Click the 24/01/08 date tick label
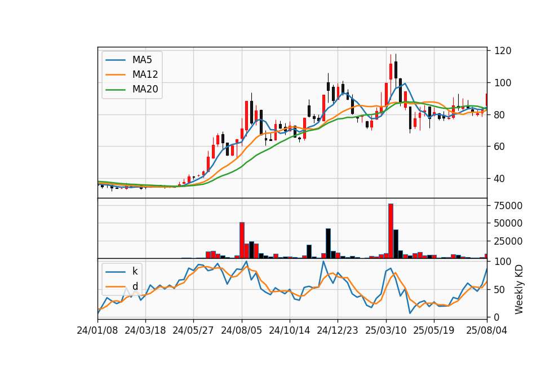541x389 pixels. tap(97, 331)
